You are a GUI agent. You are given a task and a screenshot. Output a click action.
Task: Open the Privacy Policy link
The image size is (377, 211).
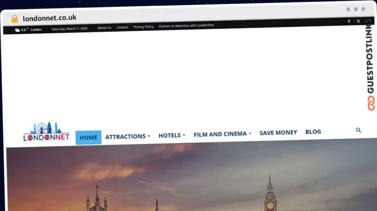[x=143, y=27]
